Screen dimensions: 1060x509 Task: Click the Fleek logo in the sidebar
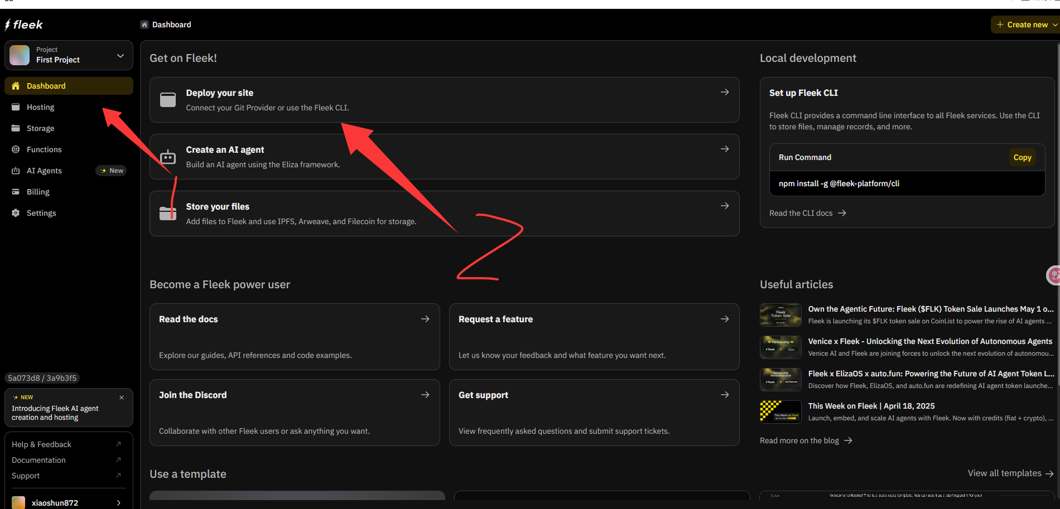tap(23, 25)
